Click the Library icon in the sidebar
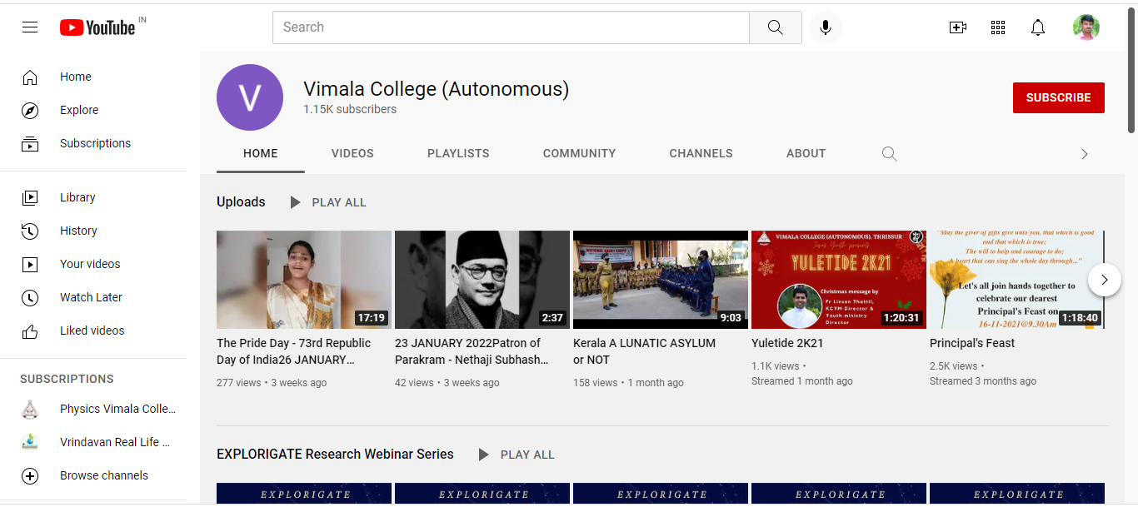Image resolution: width=1138 pixels, height=507 pixels. (30, 198)
